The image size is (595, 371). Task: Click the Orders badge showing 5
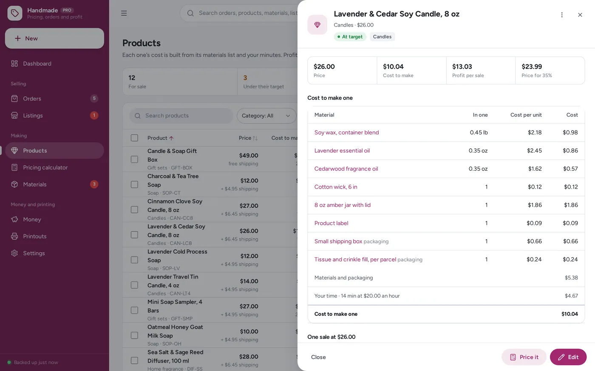[x=94, y=98]
